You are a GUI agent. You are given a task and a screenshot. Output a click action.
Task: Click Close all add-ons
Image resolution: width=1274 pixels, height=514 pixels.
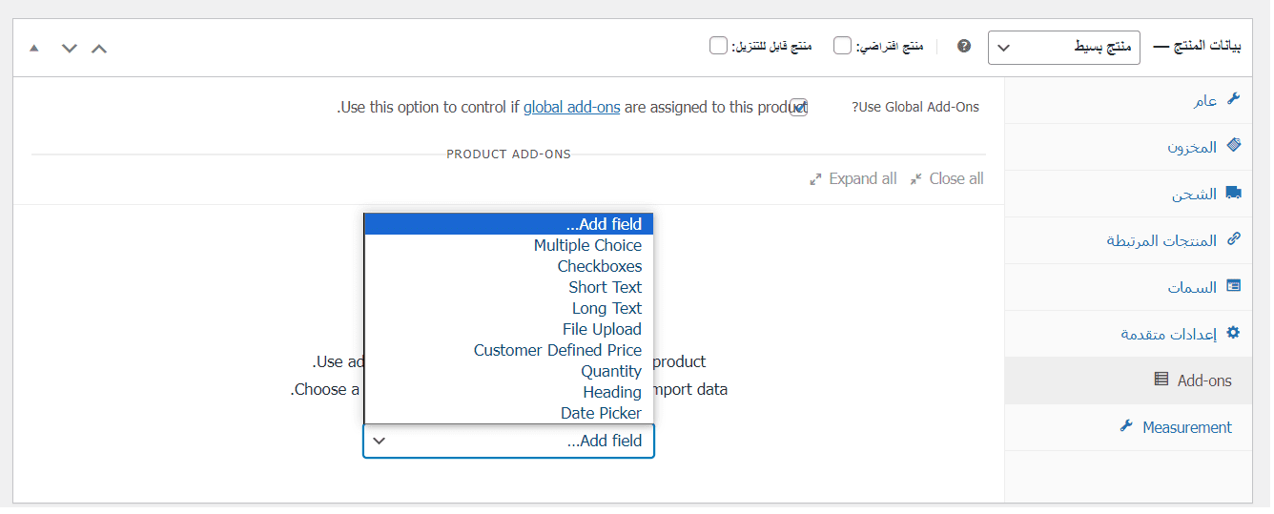pos(946,178)
